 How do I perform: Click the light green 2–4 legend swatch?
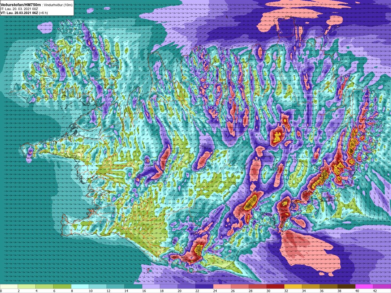27,287
